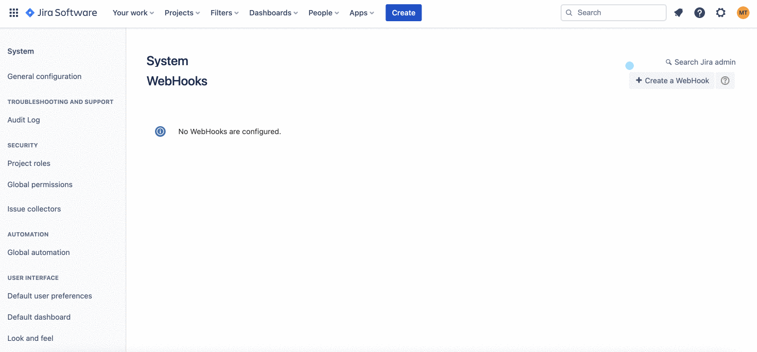Click the User Interface section label
757x352 pixels.
[x=33, y=278]
